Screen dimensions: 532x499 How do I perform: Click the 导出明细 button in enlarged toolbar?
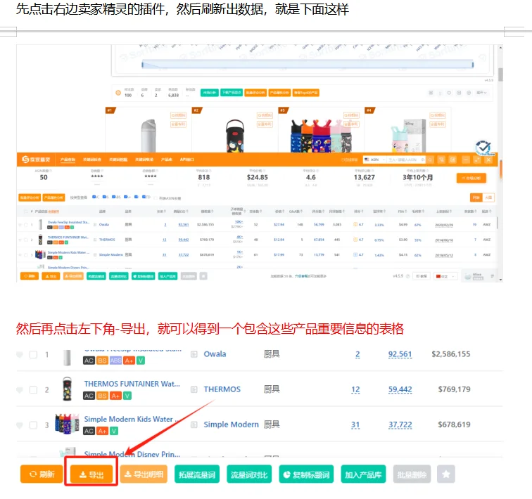click(144, 474)
